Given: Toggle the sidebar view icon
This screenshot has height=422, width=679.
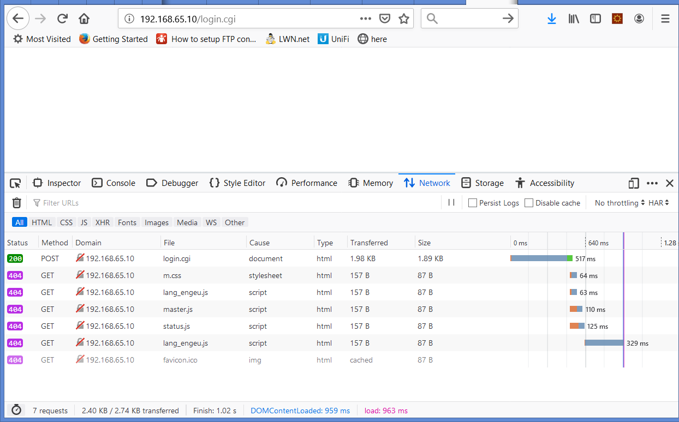Looking at the screenshot, I should click(595, 19).
